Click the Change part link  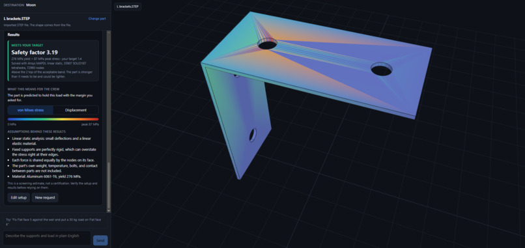click(x=97, y=19)
